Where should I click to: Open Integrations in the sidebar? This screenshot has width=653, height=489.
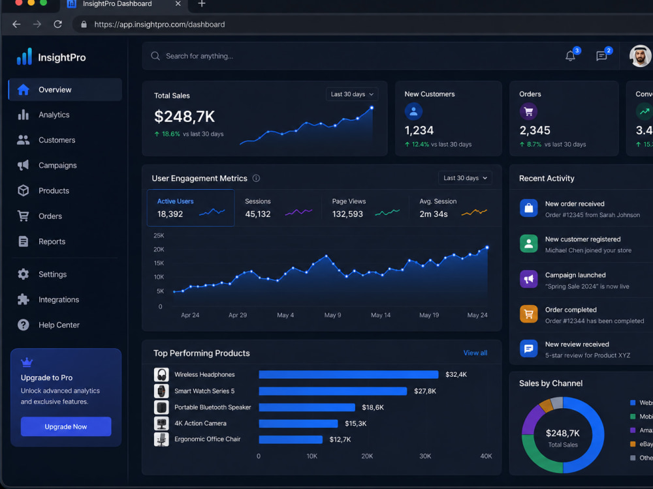pyautogui.click(x=65, y=300)
